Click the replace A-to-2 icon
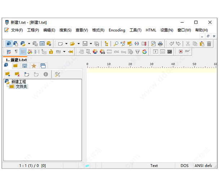The image size is (219, 185). (123, 44)
